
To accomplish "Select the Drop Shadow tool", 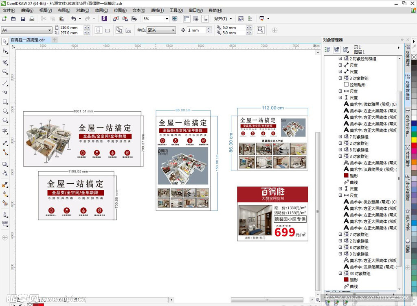I will pos(5,164).
